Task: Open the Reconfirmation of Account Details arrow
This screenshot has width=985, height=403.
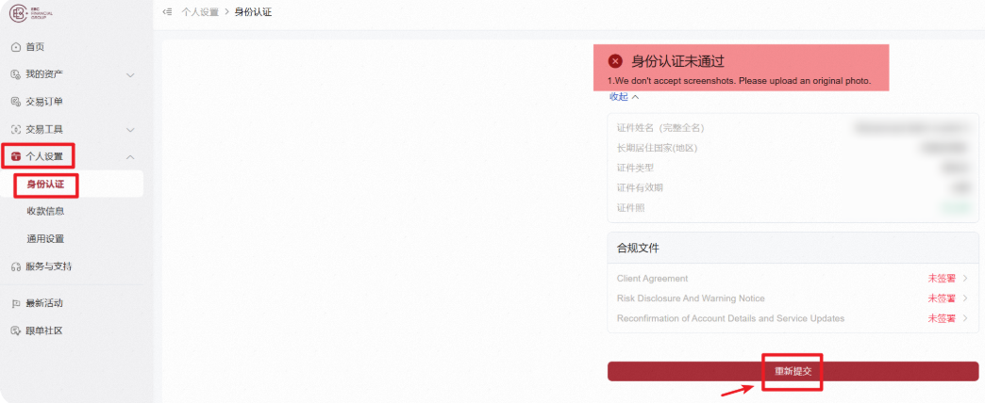Action: click(965, 318)
